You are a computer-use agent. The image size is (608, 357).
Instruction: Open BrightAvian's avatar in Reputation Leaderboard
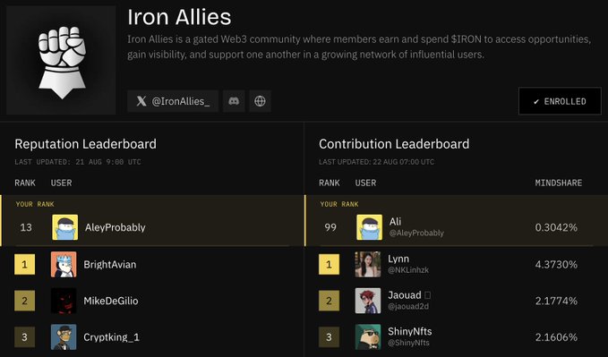(x=64, y=264)
